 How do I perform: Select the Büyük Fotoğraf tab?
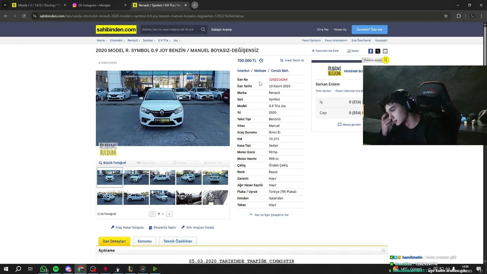tap(112, 163)
